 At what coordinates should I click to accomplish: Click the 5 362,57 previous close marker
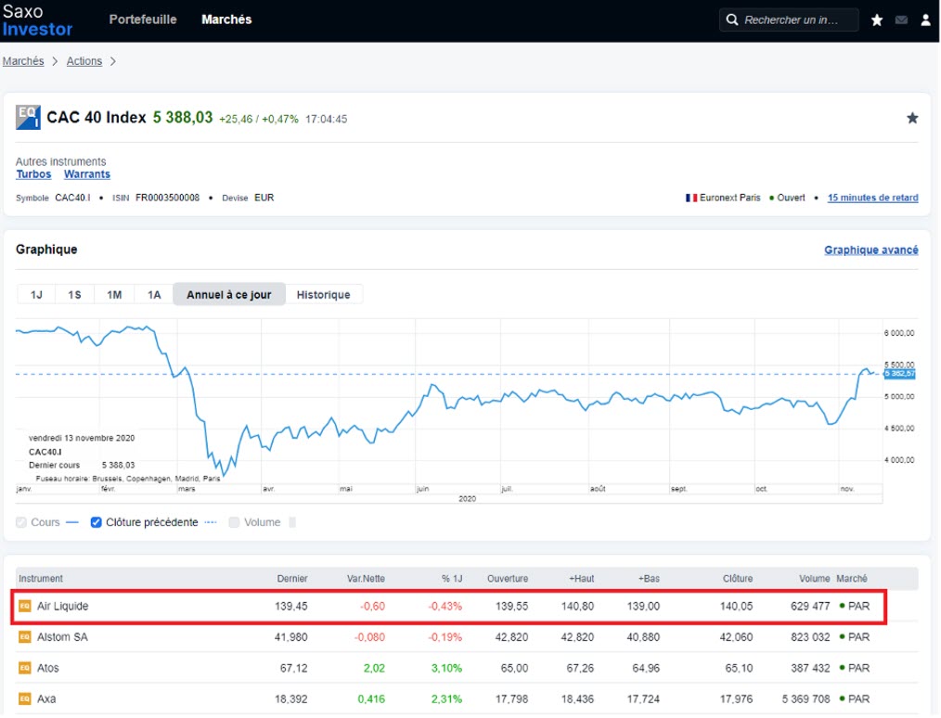899,374
